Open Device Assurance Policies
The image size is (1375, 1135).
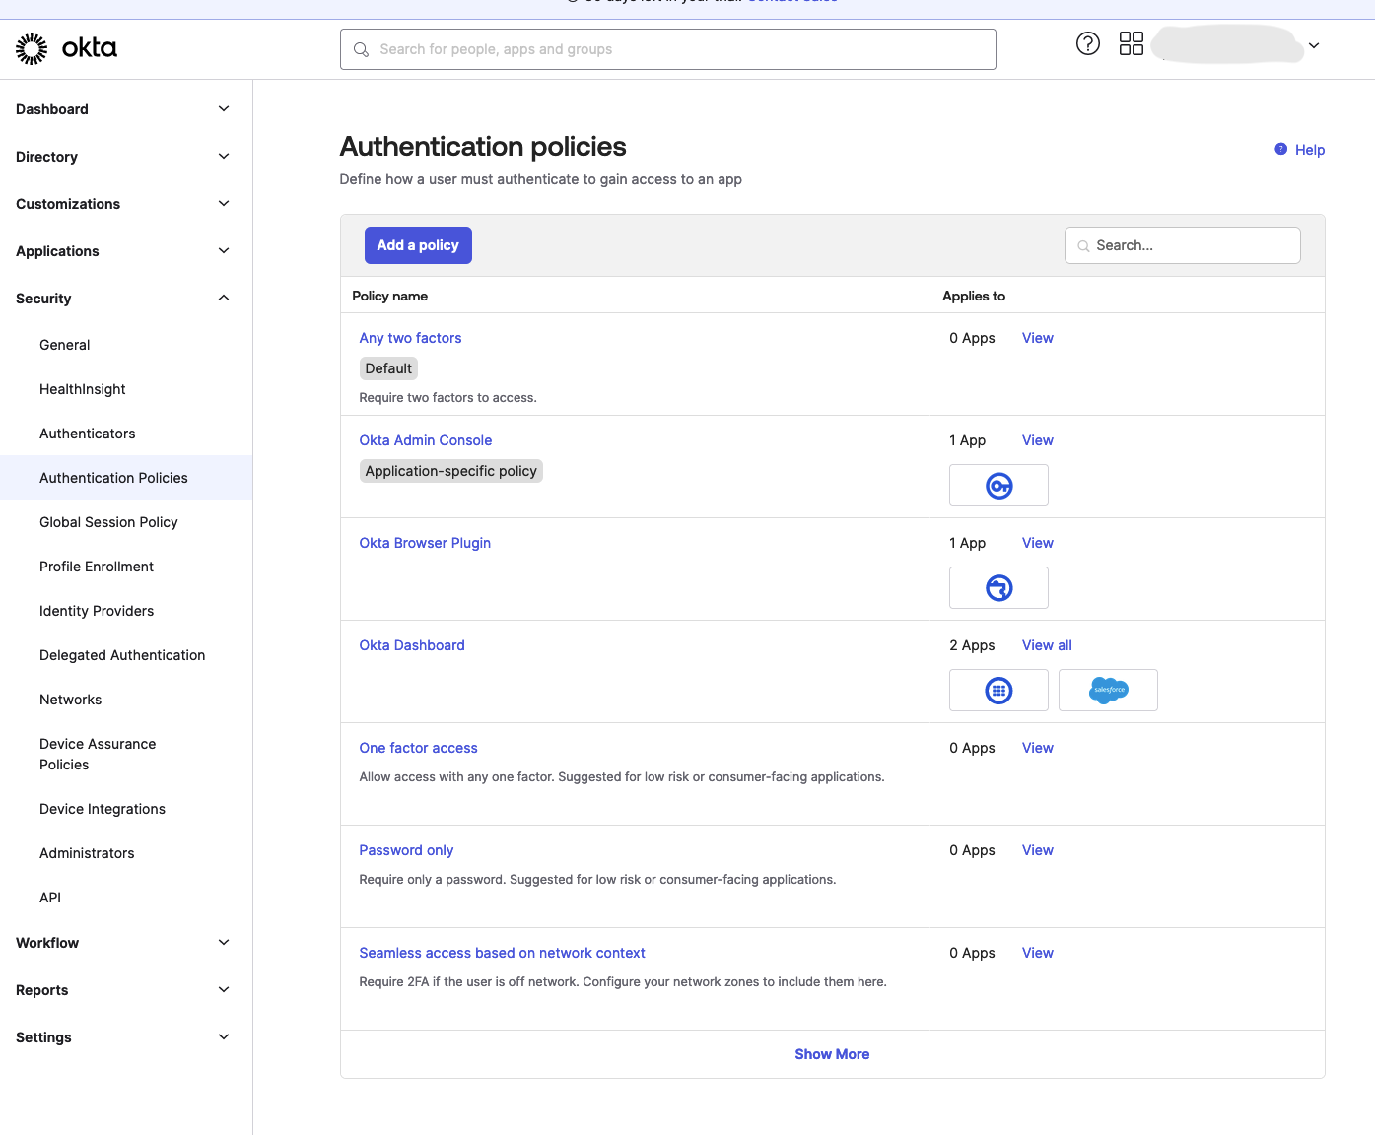(x=98, y=755)
